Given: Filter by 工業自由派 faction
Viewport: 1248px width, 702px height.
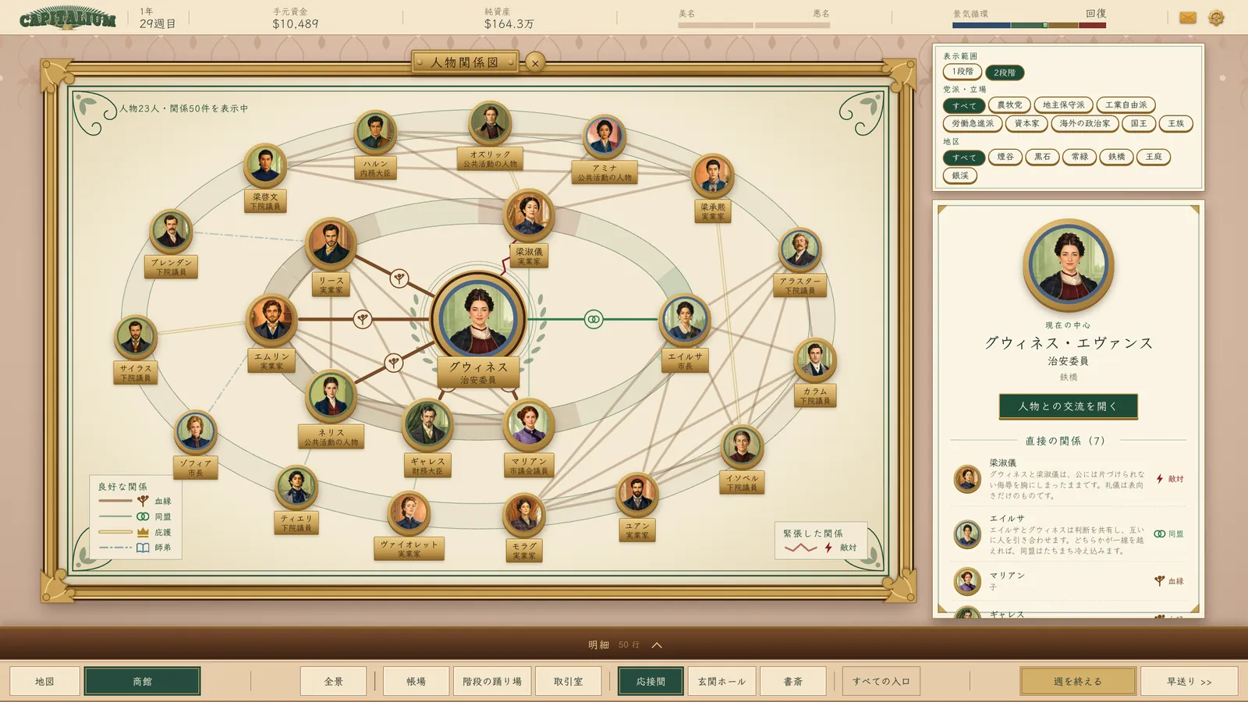Looking at the screenshot, I should 1126,105.
